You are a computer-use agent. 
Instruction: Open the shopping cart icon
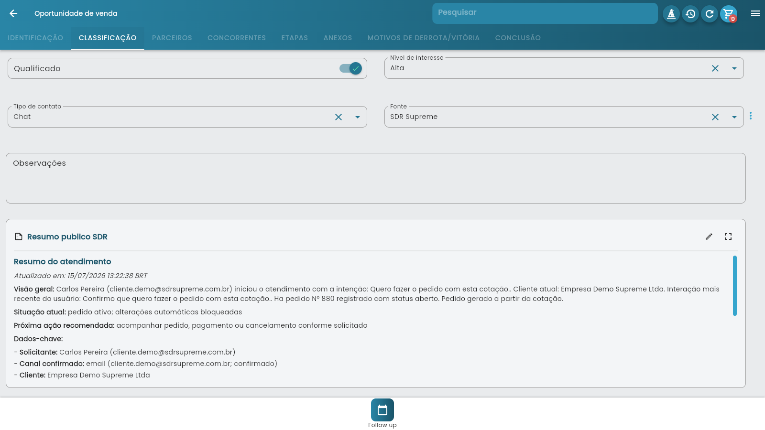point(729,14)
